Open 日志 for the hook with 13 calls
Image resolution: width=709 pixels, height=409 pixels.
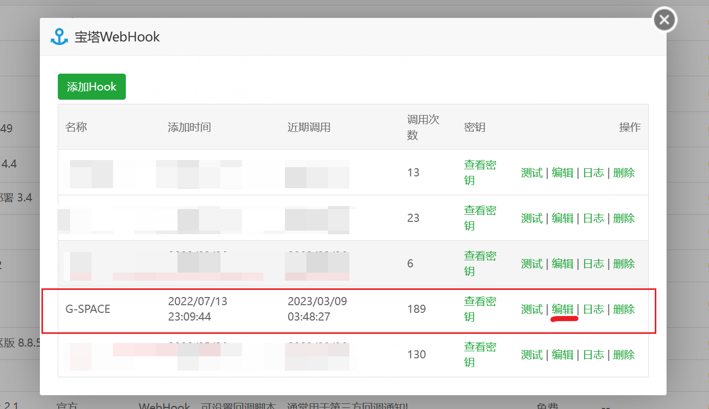pyautogui.click(x=593, y=173)
